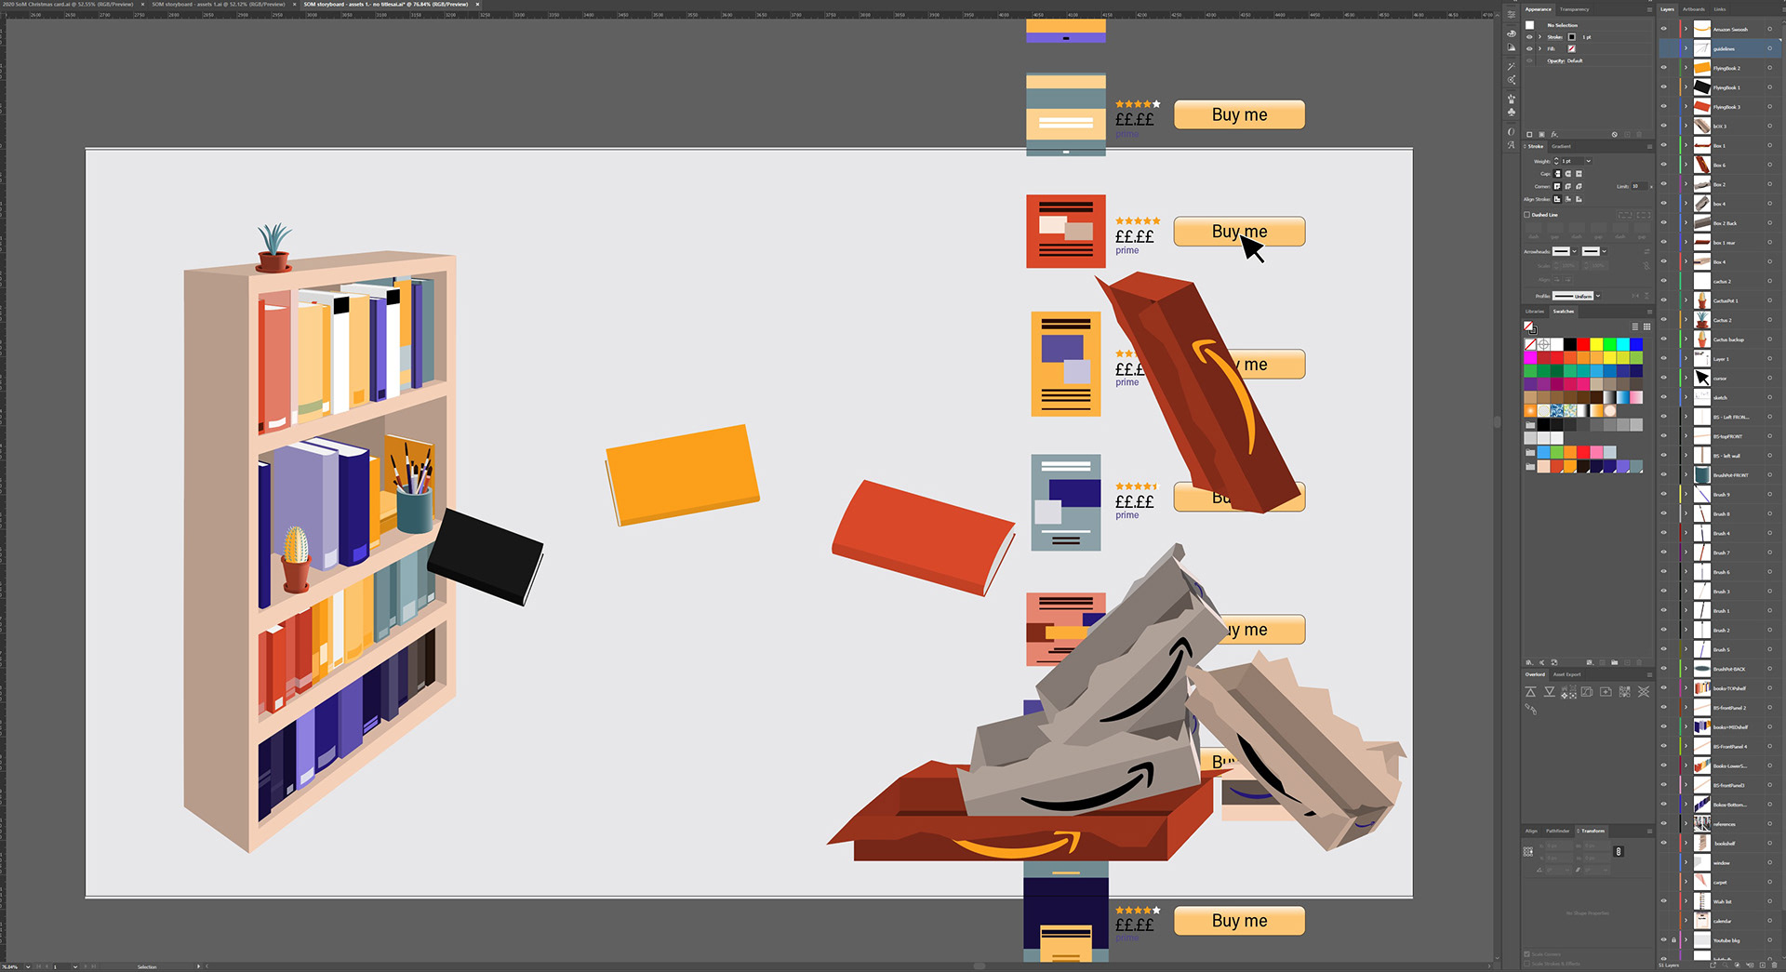
Task: Select the Projecting Cap stroke option
Action: tap(1579, 174)
